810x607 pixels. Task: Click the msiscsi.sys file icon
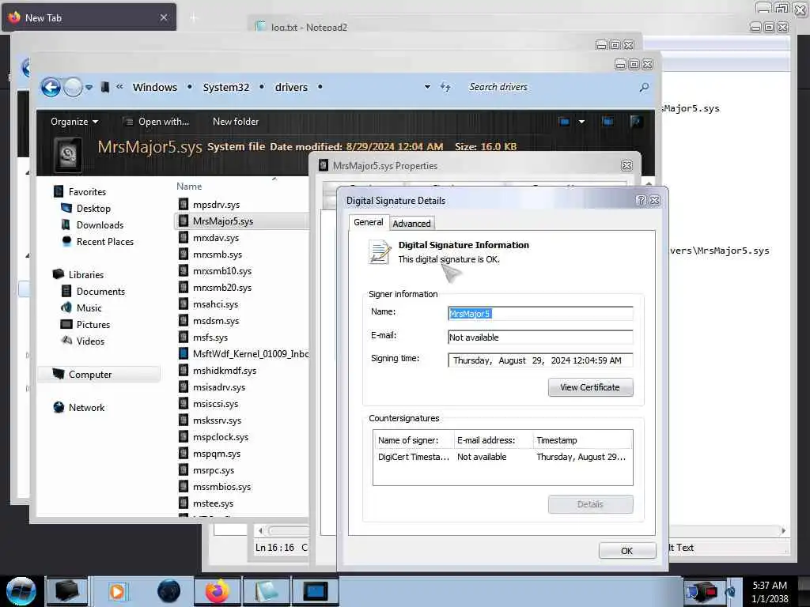[184, 404]
